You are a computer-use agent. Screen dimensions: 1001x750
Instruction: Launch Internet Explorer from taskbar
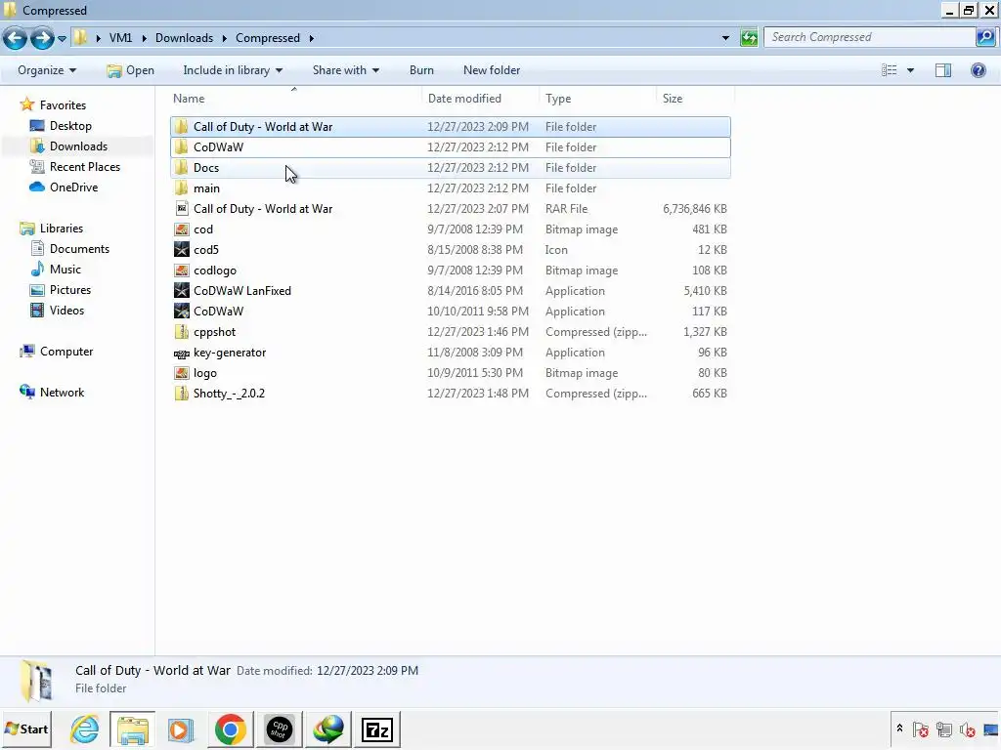click(x=84, y=729)
